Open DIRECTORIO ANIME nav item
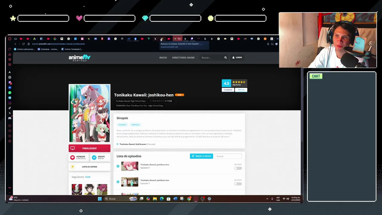 [x=183, y=58]
